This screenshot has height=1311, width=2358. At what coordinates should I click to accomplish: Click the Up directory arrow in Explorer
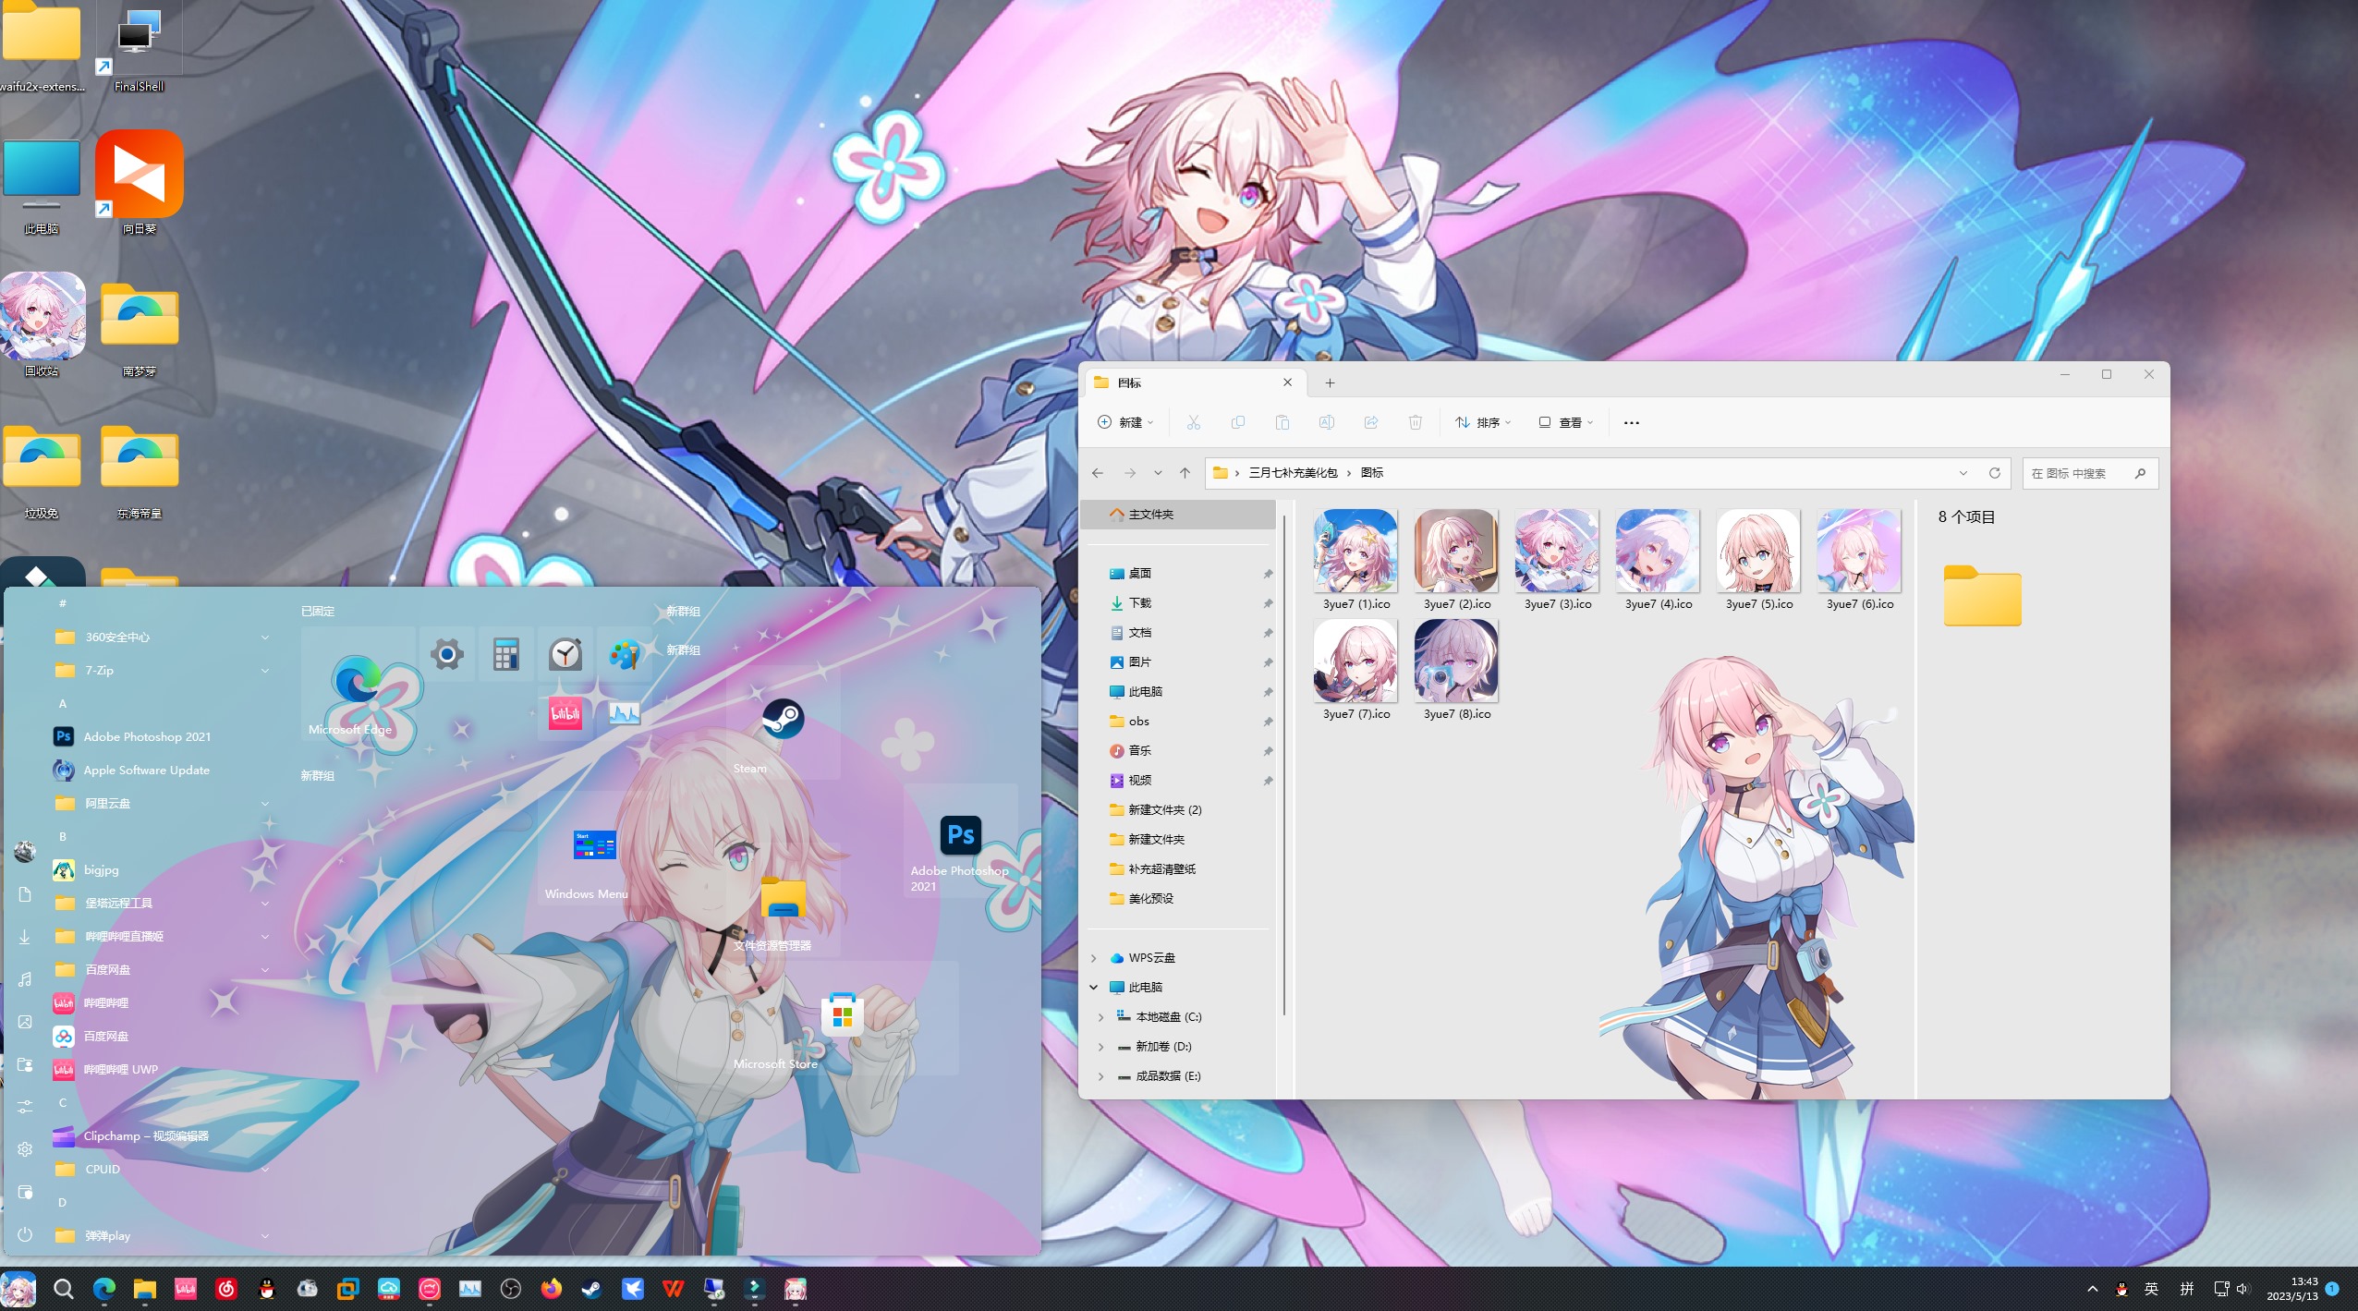tap(1185, 473)
